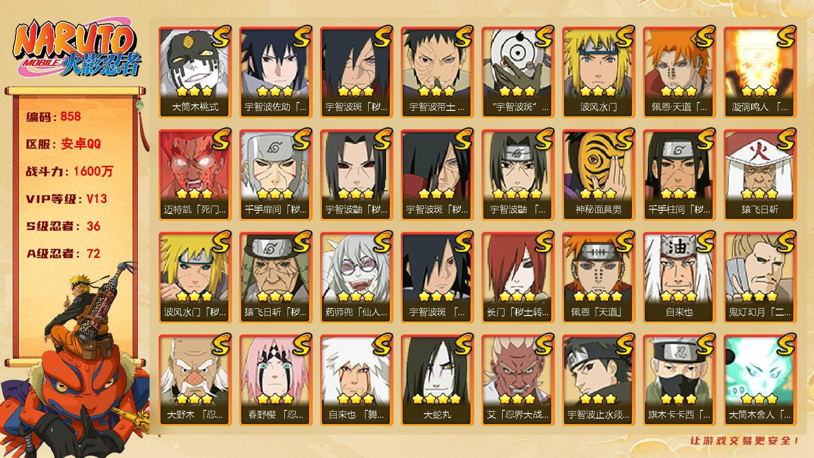Open the 千手扉间 silver-haired card

coord(276,174)
